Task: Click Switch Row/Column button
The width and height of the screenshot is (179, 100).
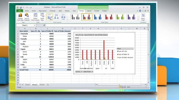Action: 35,17
